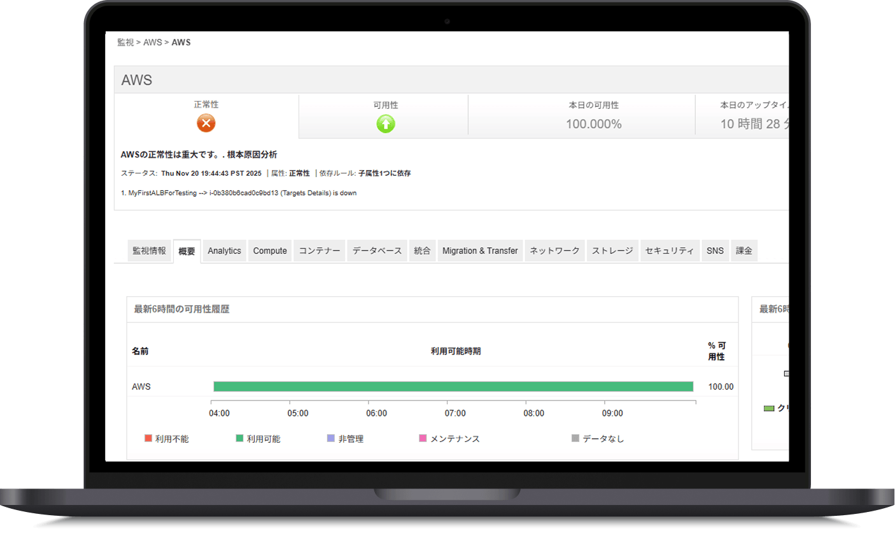Click the pink メンテナンス legend swatch
This screenshot has width=895, height=540.
(x=423, y=438)
